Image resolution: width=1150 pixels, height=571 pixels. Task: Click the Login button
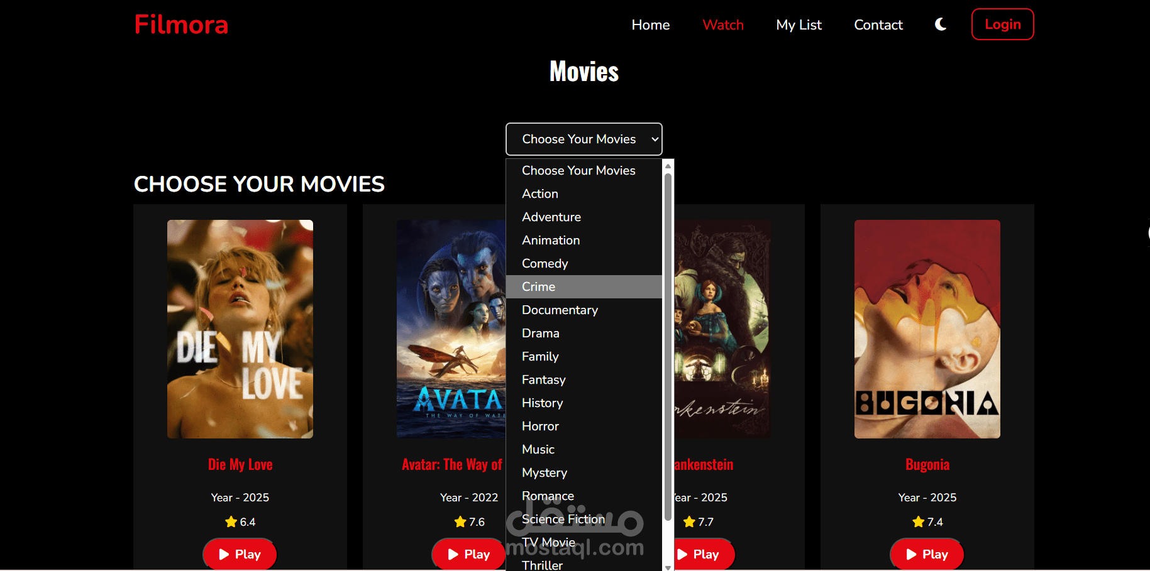click(x=1002, y=24)
